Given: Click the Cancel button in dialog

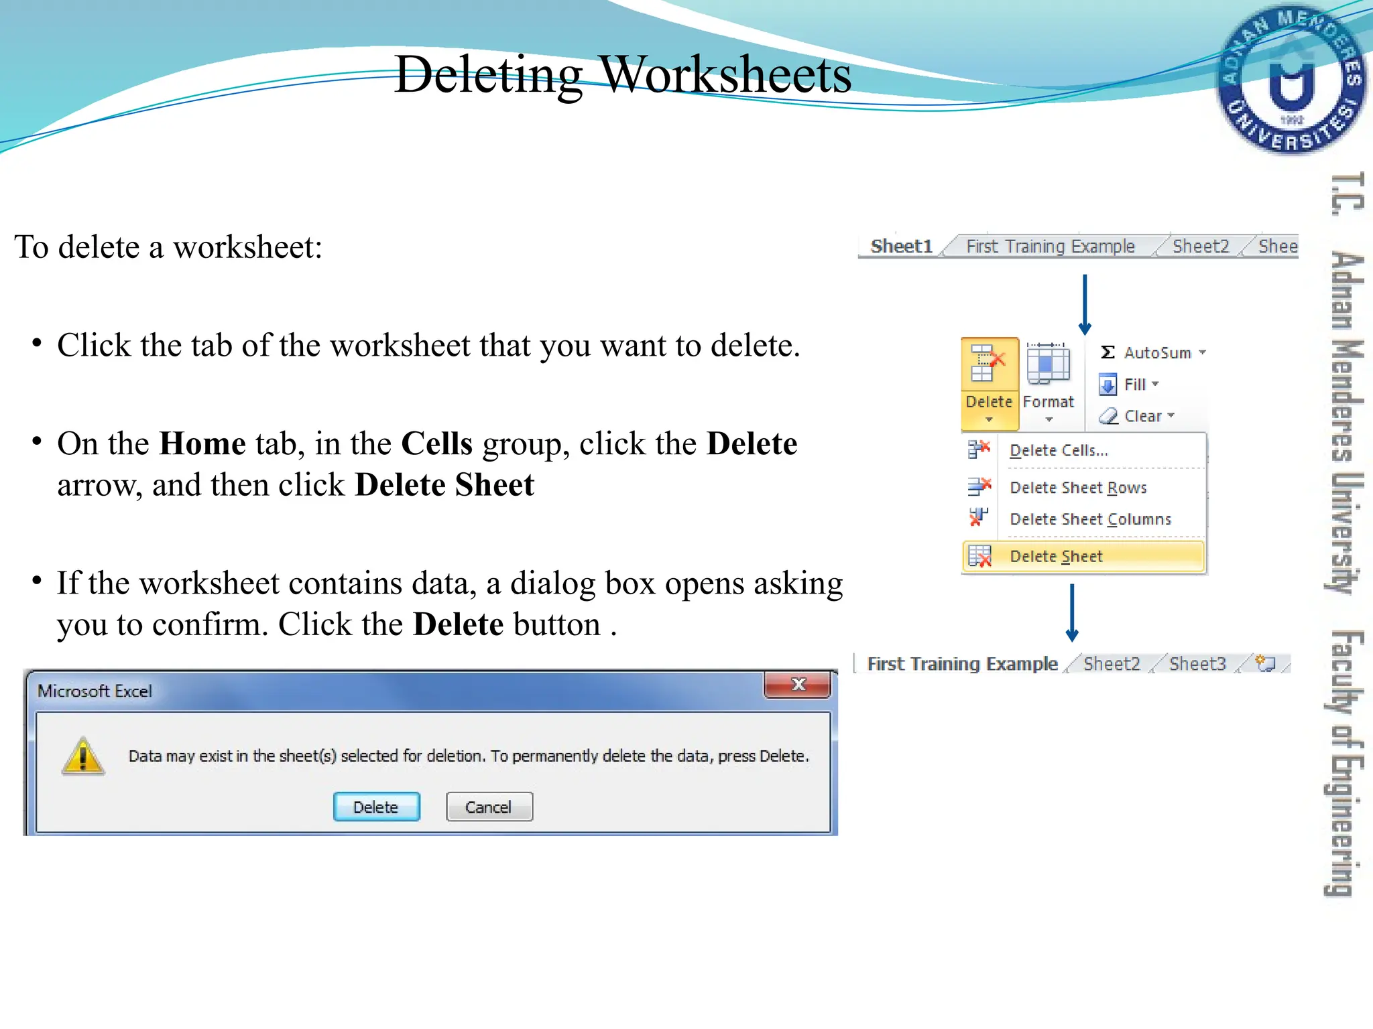Looking at the screenshot, I should pyautogui.click(x=489, y=807).
